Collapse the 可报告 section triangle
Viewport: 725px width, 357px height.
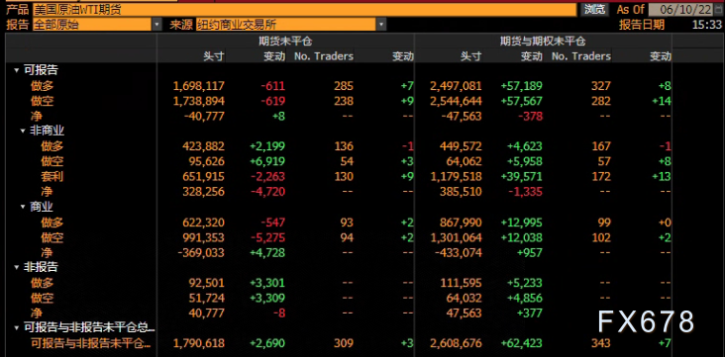(x=17, y=70)
